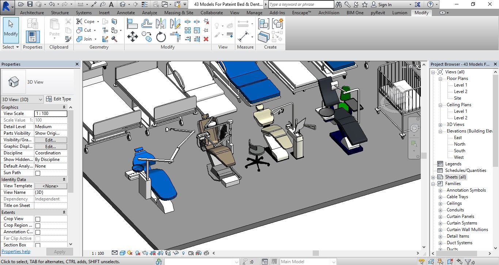Check the Section Box option
This screenshot has height=265, width=499.
coord(38,245)
